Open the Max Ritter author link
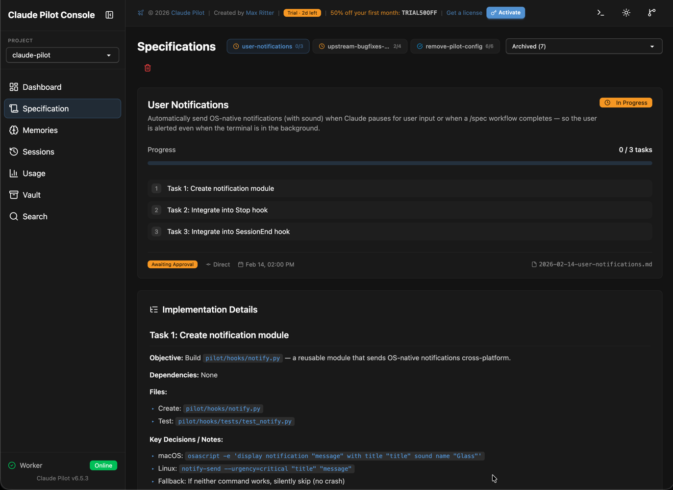Viewport: 673px width, 490px height. point(260,13)
